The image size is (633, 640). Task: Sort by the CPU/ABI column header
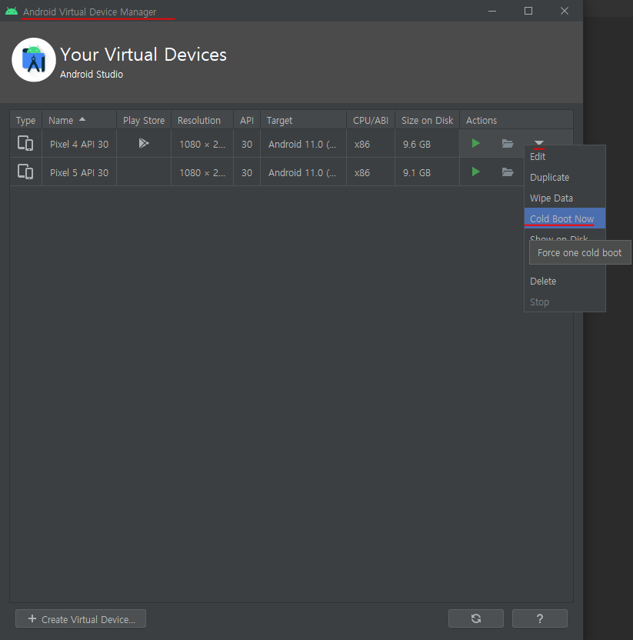pos(371,121)
